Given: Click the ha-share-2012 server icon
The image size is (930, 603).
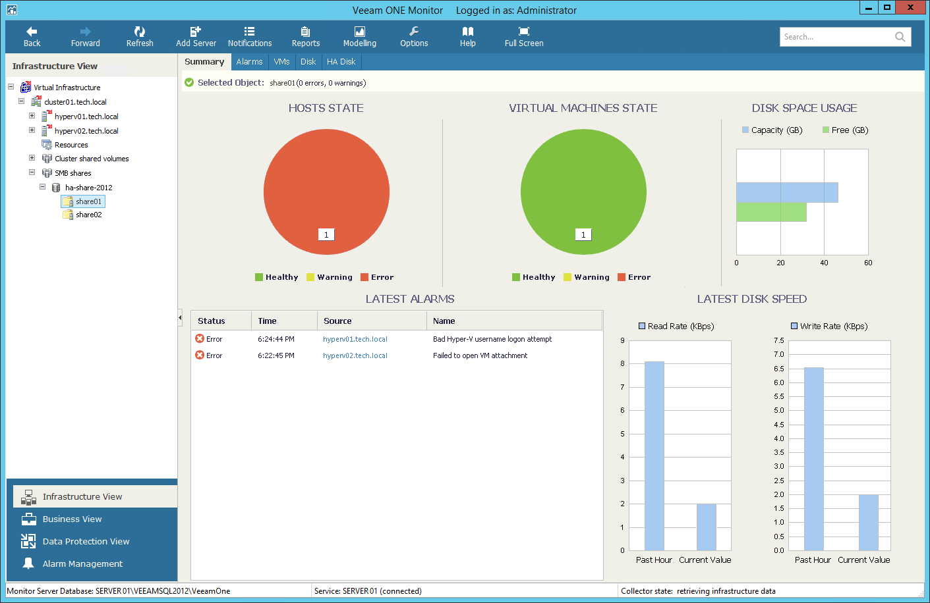Looking at the screenshot, I should click(x=56, y=188).
